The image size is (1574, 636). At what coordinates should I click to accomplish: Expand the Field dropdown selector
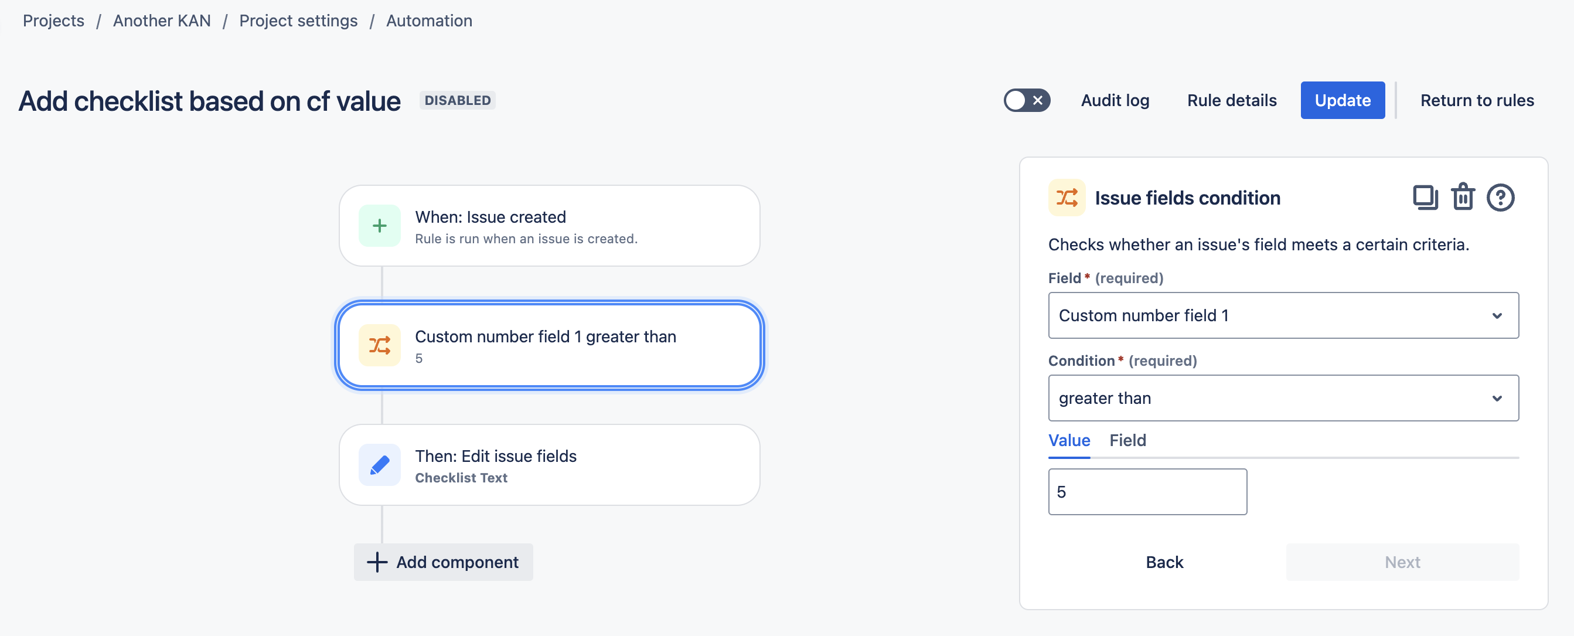[1284, 315]
